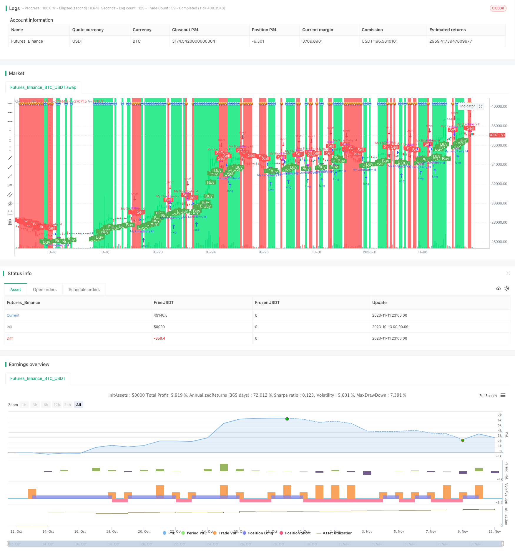
Task: Download status info via cloud icon
Action: (499, 288)
